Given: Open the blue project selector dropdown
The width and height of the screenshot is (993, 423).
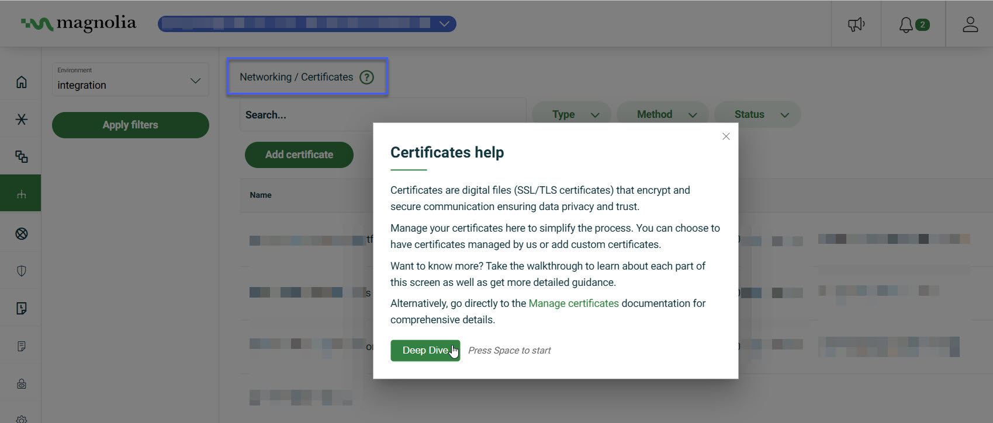Looking at the screenshot, I should pos(307,23).
